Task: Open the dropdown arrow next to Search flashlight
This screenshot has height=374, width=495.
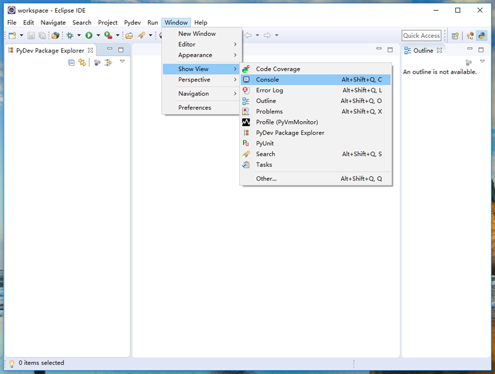Action: coord(151,35)
